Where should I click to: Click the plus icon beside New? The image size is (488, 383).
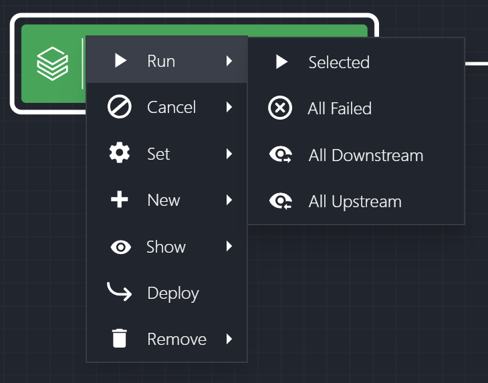(x=119, y=200)
